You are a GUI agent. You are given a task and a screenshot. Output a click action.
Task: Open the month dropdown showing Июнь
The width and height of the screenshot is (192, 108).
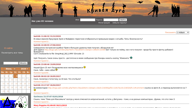[x=10, y=69]
